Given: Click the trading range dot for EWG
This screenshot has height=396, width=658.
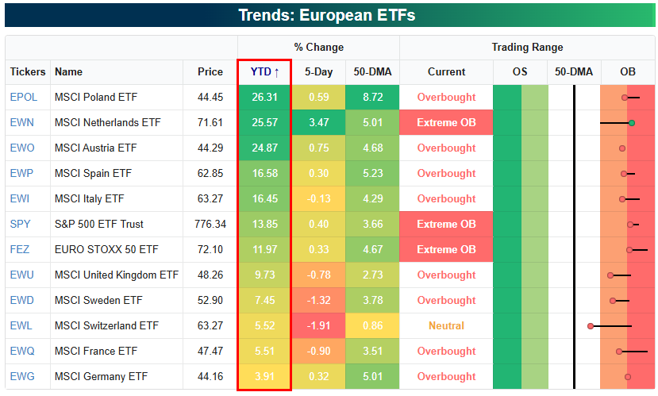Looking at the screenshot, I should pos(628,377).
